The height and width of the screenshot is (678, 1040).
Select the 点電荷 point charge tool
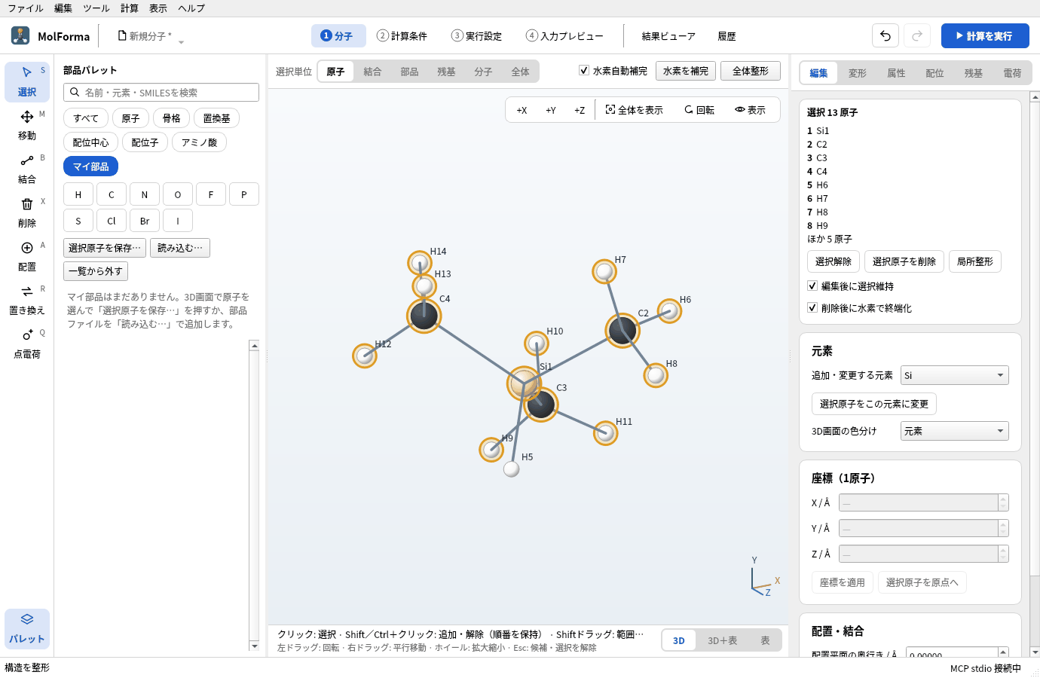27,344
